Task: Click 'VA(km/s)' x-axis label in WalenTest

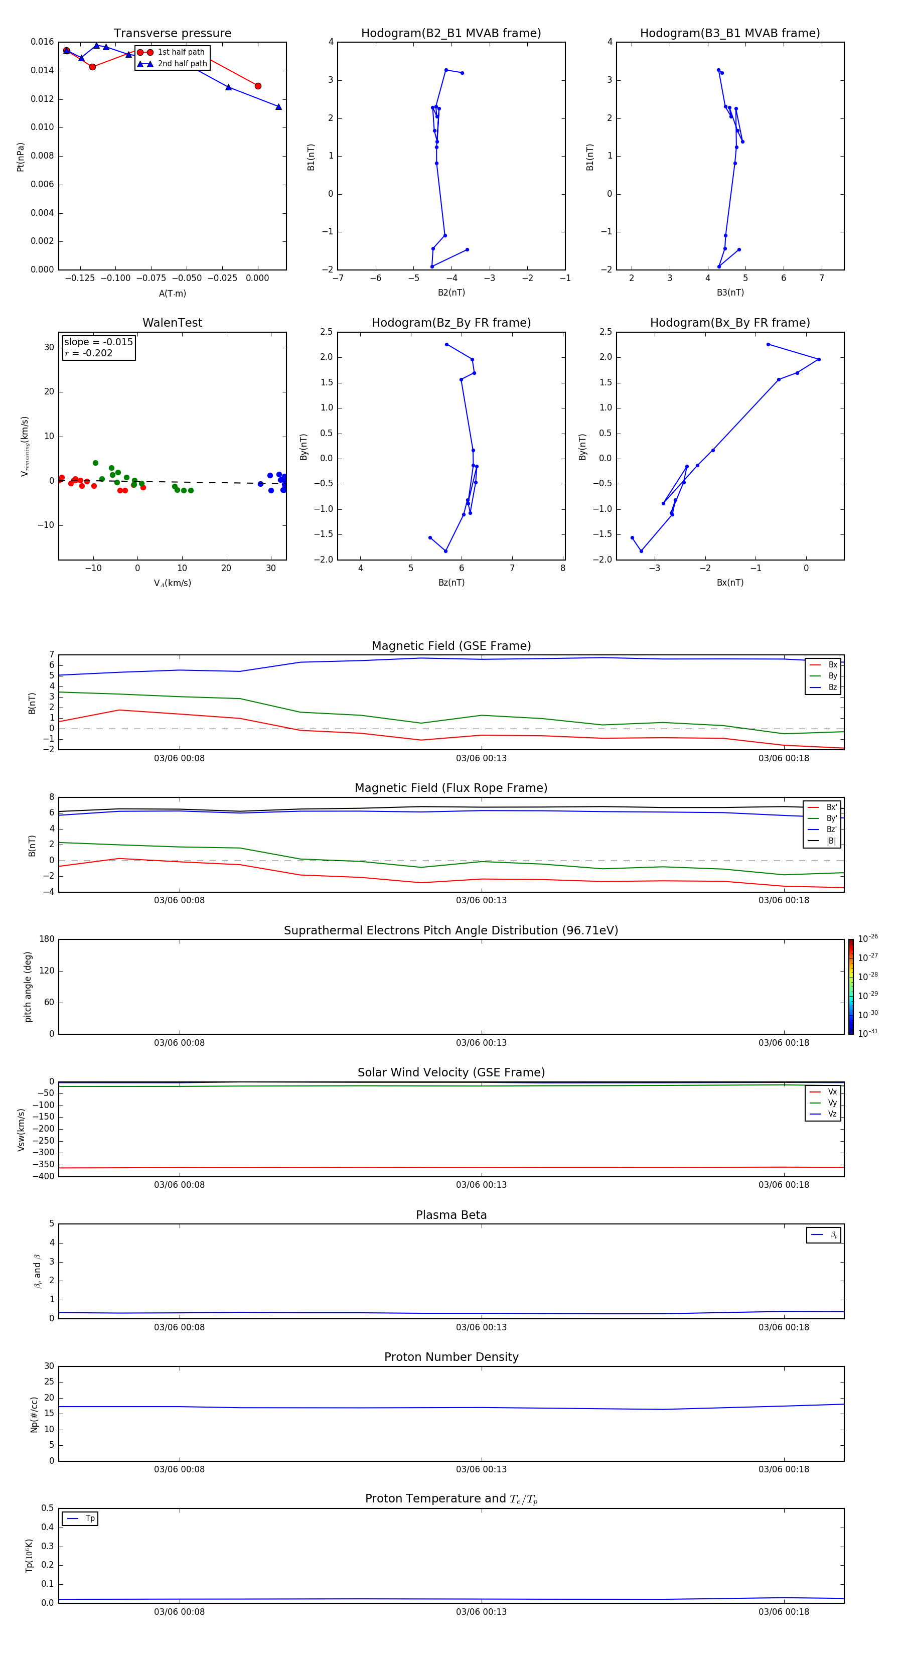Action: tap(172, 583)
